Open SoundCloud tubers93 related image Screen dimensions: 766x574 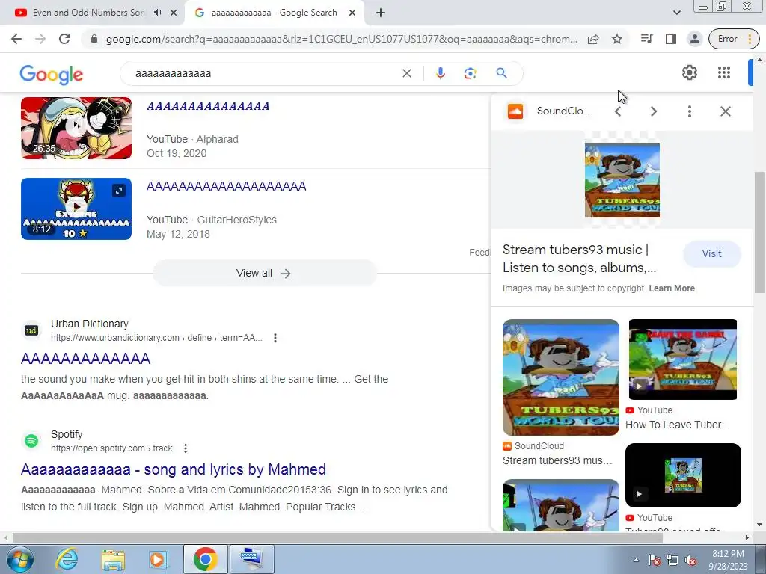pyautogui.click(x=561, y=377)
